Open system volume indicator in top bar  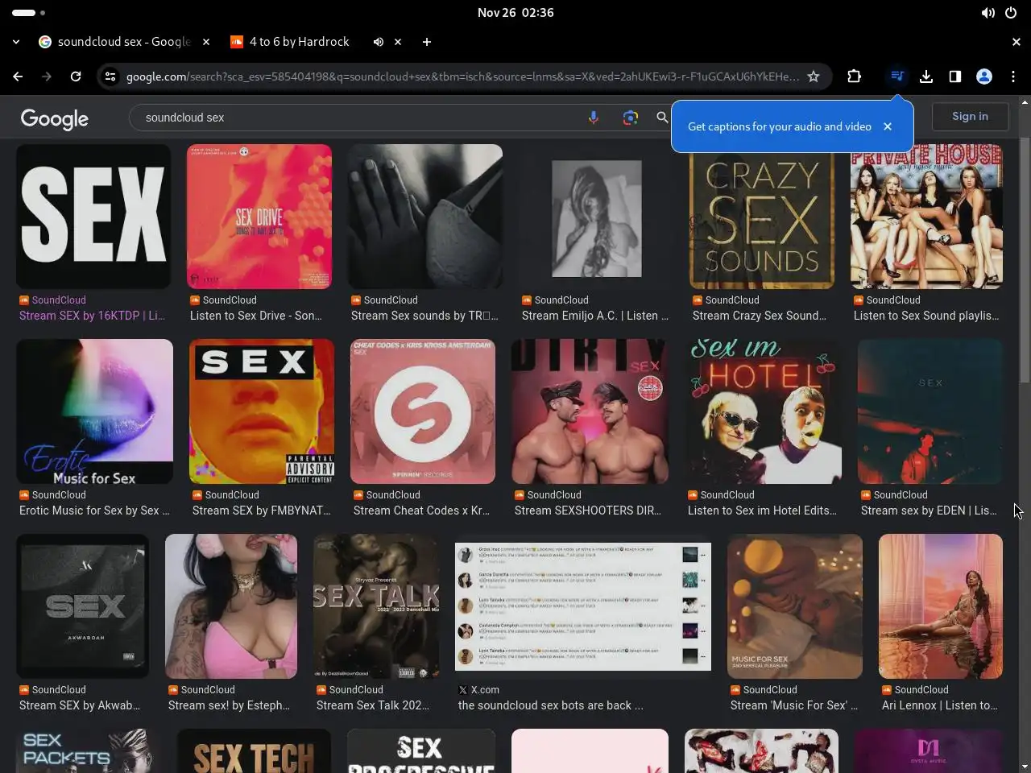[988, 13]
